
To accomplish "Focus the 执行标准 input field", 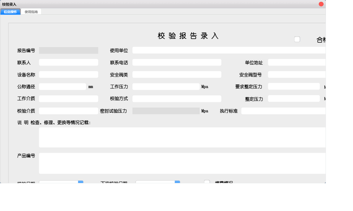I will [x=283, y=111].
